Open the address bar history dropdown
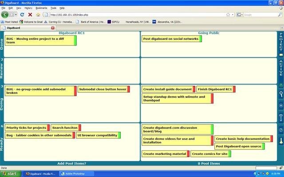The height and width of the screenshot is (177, 284). point(233,15)
